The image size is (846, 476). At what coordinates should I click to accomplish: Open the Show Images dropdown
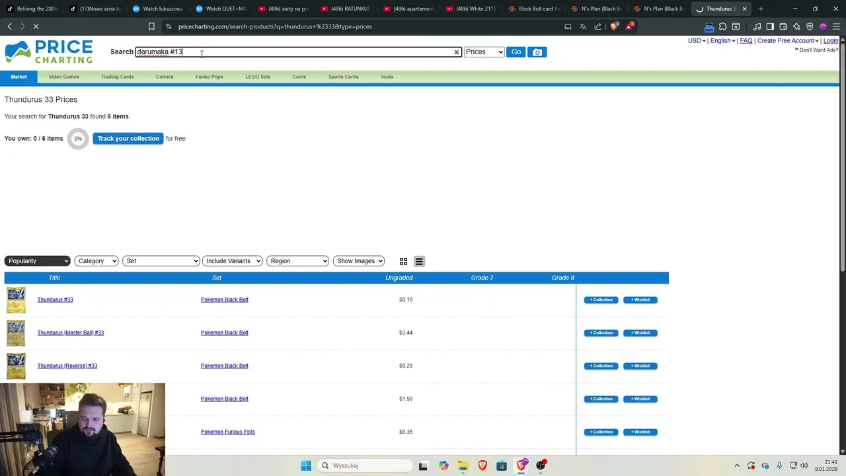359,261
